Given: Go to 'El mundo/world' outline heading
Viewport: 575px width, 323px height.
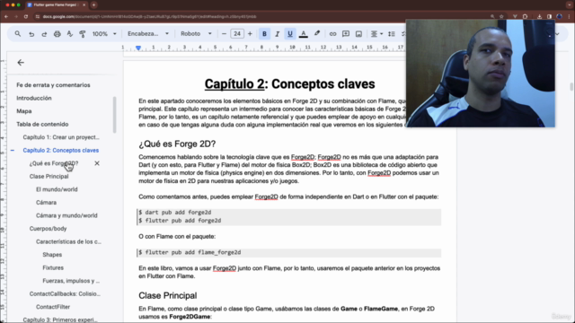Looking at the screenshot, I should coord(57,189).
